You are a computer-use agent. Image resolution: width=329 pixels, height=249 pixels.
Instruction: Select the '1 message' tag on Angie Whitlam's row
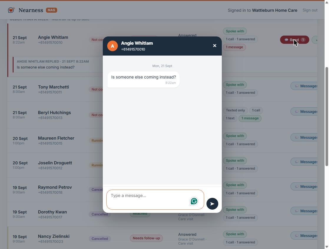coord(234,47)
